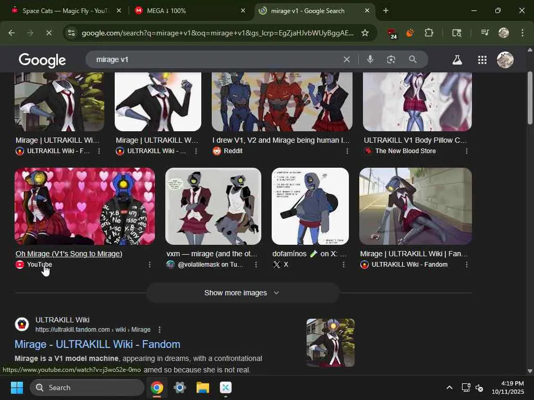Image resolution: width=534 pixels, height=400 pixels.
Task: Open options next to ultrakill.fandom.com URL
Action: pos(160,330)
